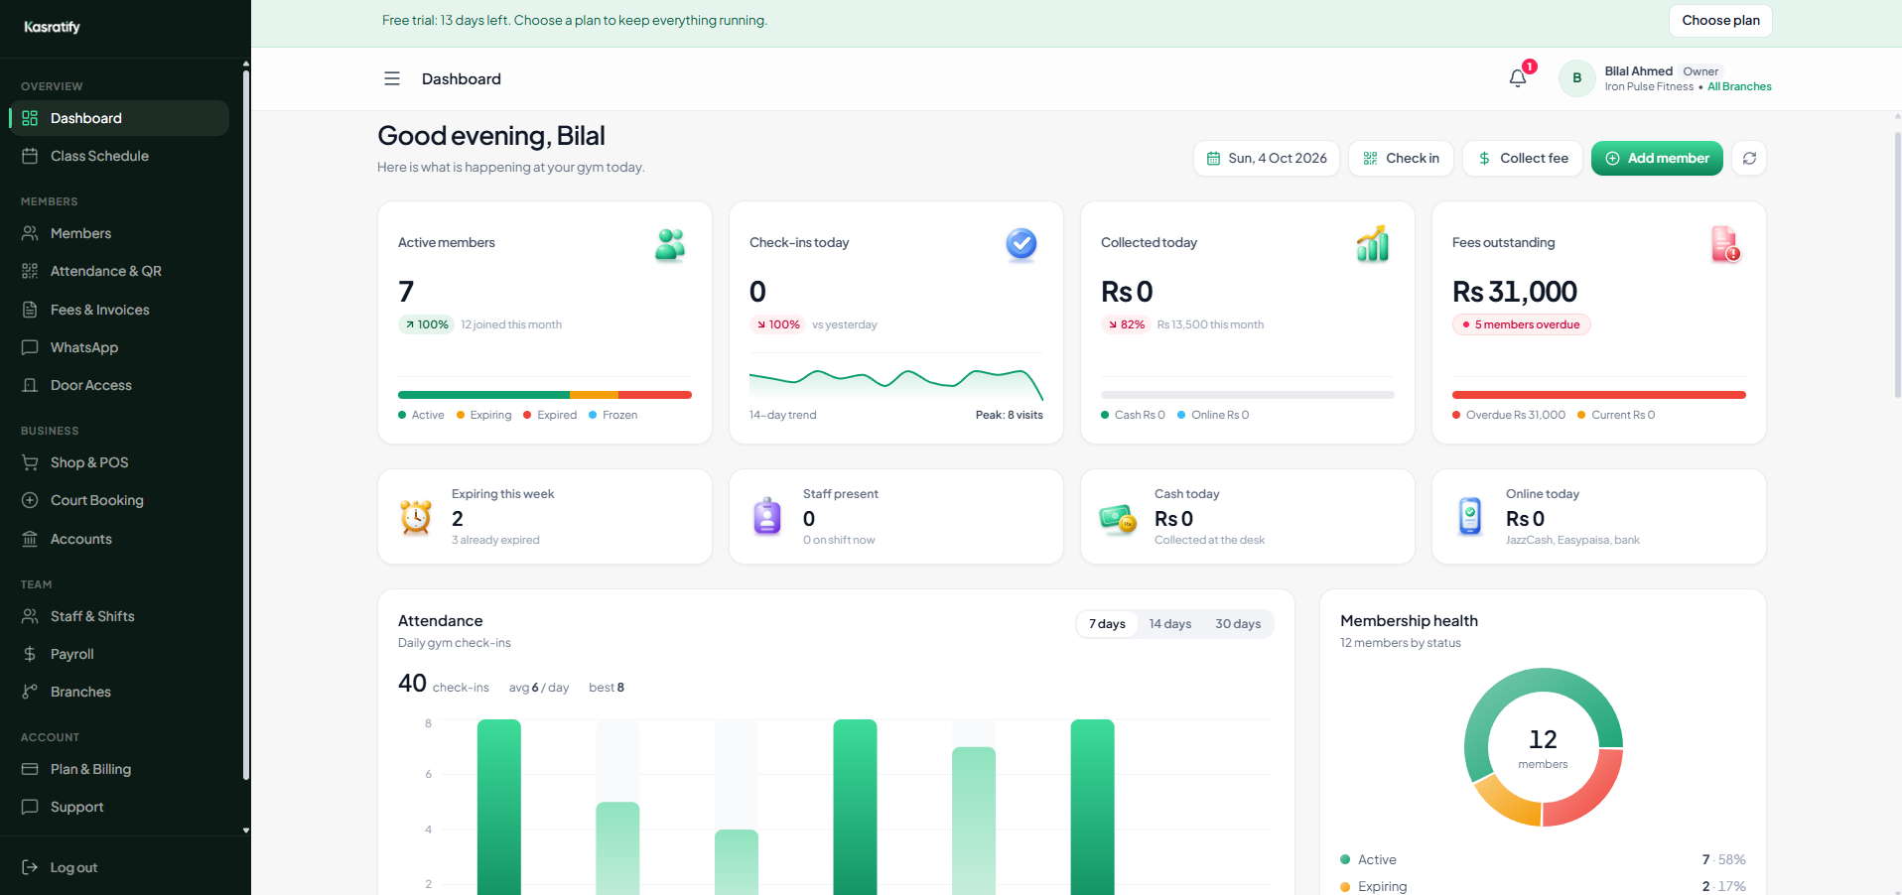The width and height of the screenshot is (1902, 895).
Task: Click the 'Overdue Rs 31,000' legend
Action: [x=1509, y=415]
